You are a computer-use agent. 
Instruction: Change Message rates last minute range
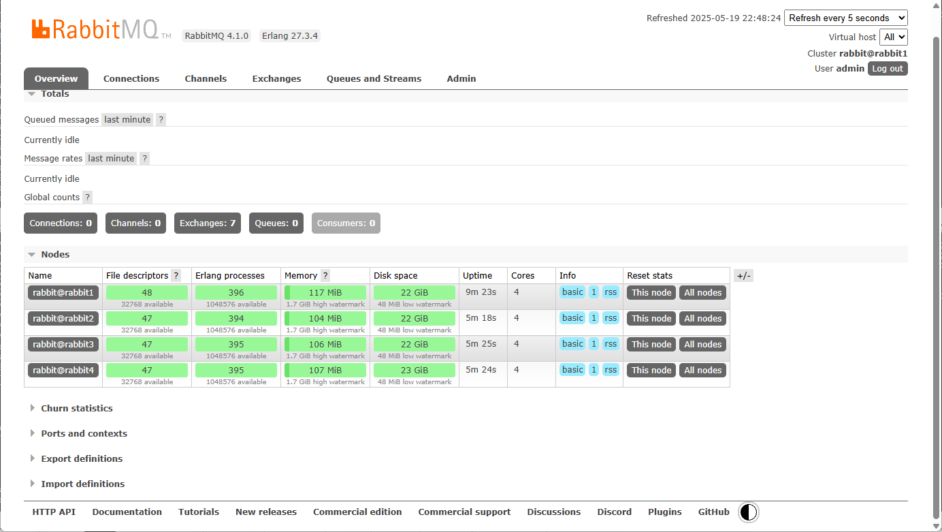pos(111,158)
